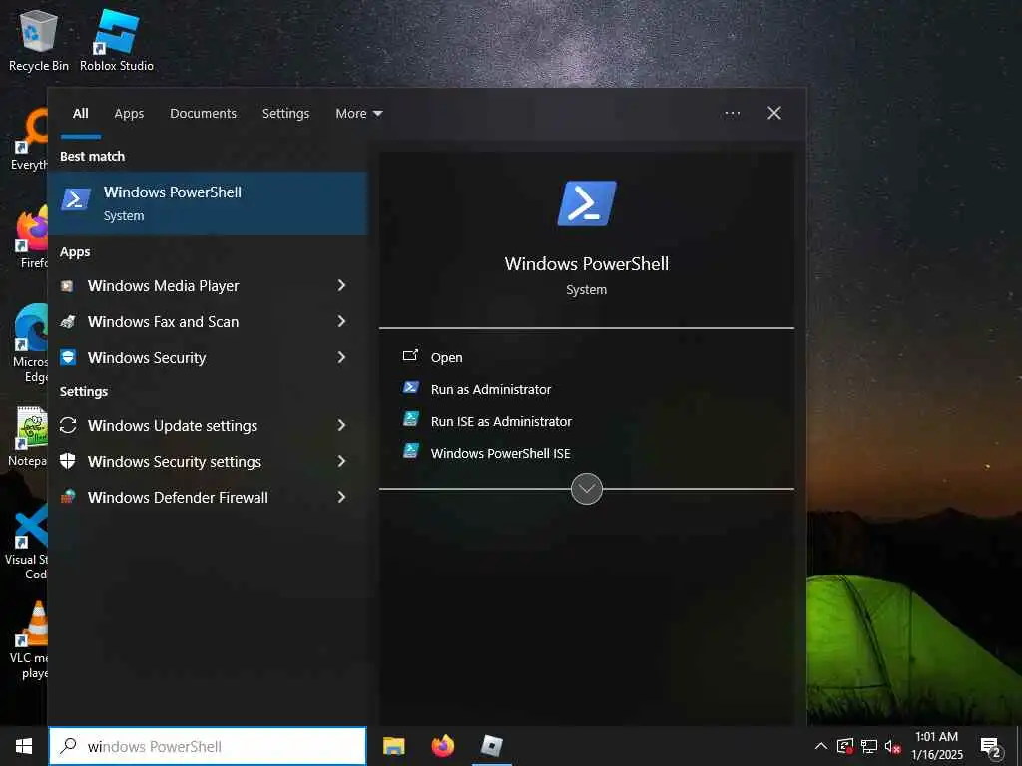This screenshot has width=1022, height=766.
Task: Open Windows Fax and Scan result
Action: (208, 322)
